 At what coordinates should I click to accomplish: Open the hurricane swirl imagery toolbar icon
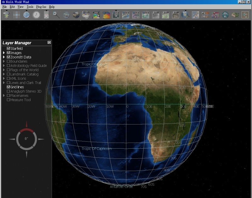pos(86,15)
